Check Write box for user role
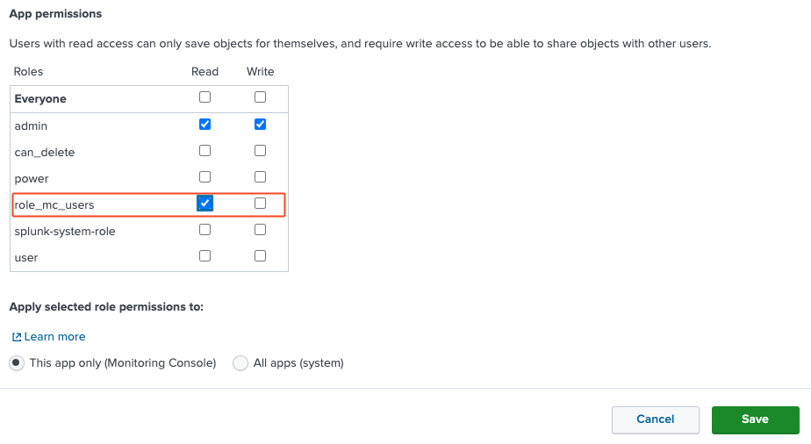The width and height of the screenshot is (811, 444). click(x=260, y=256)
